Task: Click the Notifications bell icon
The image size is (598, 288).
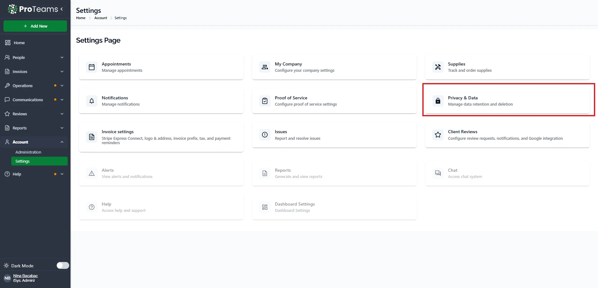Action: tap(92, 101)
